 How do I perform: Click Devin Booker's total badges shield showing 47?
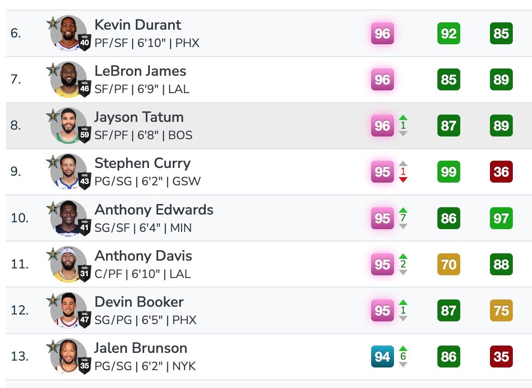85,319
